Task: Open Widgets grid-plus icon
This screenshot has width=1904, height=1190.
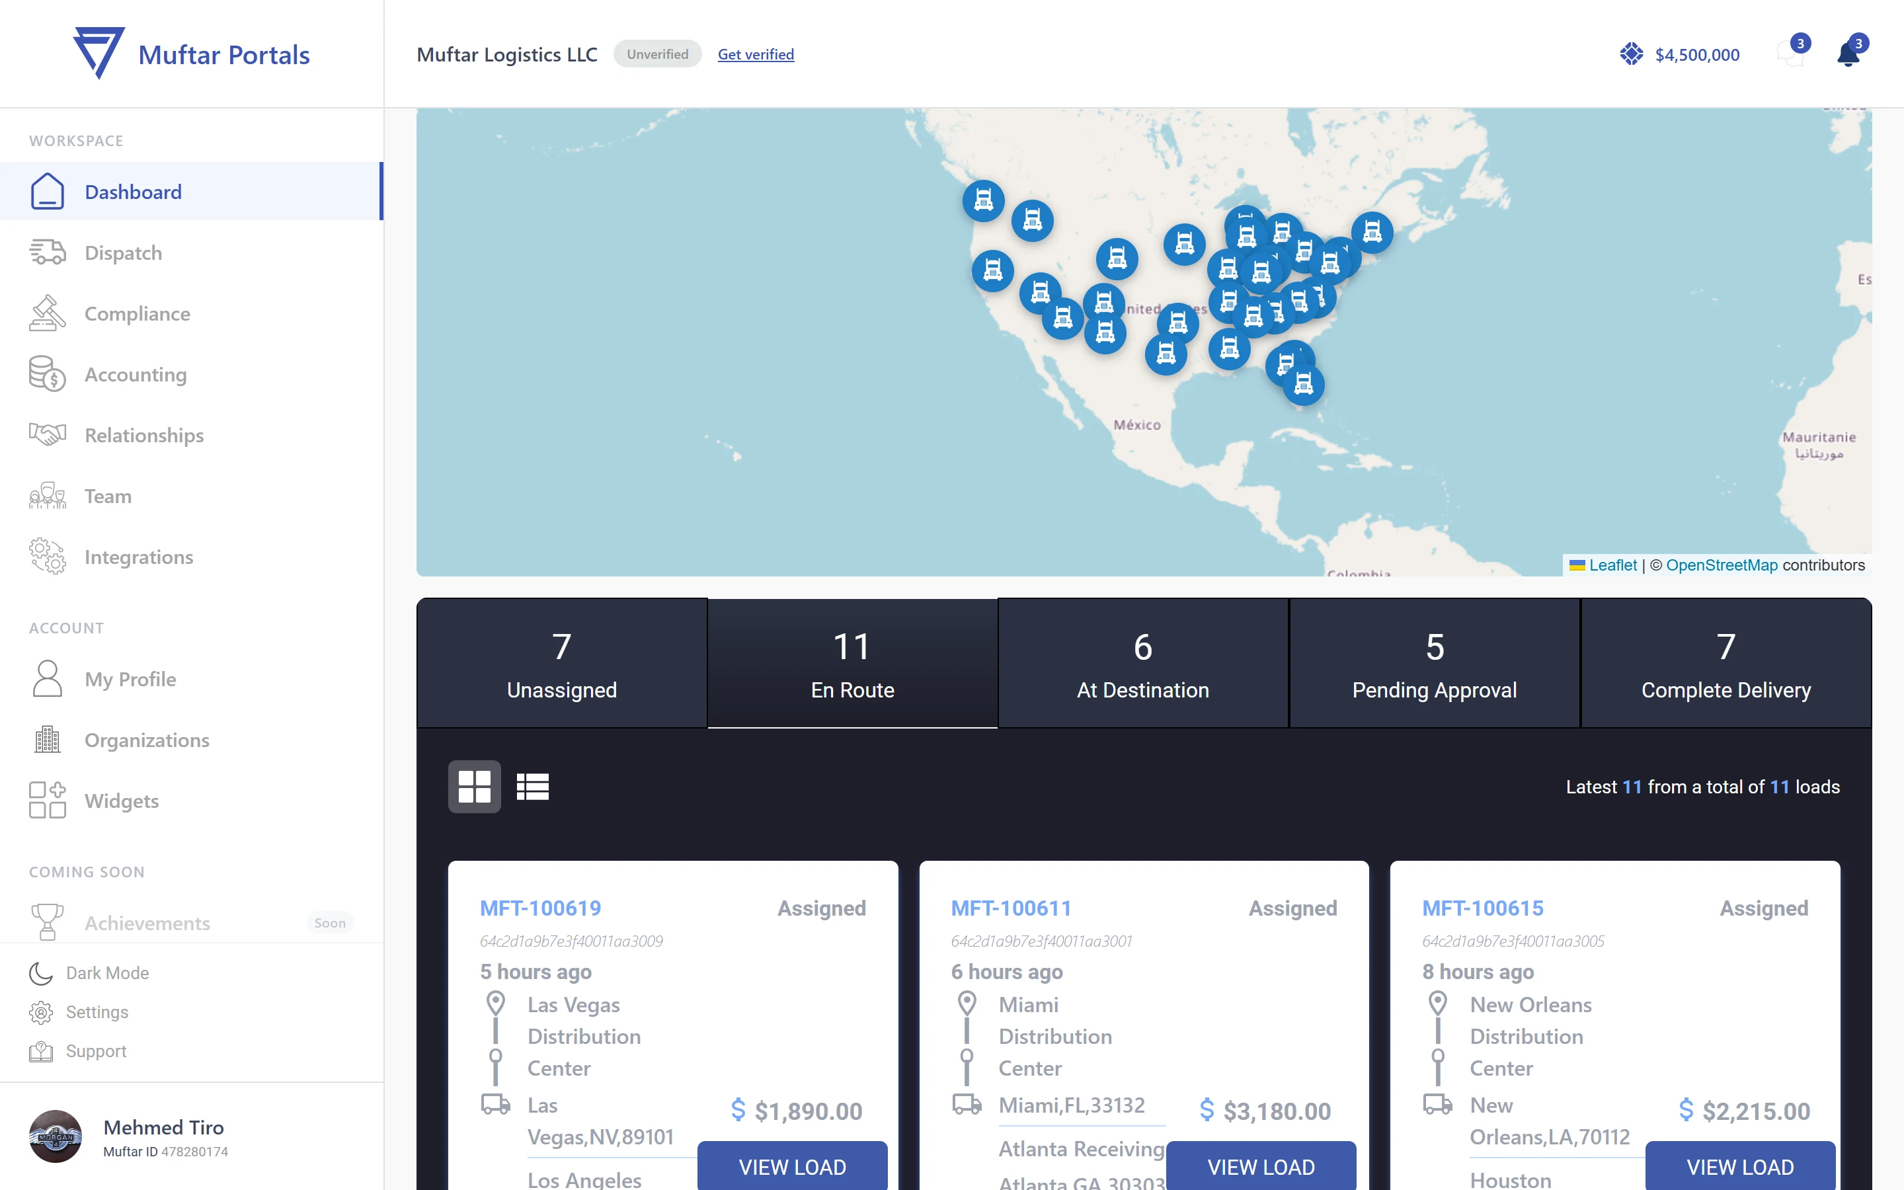Action: (47, 801)
